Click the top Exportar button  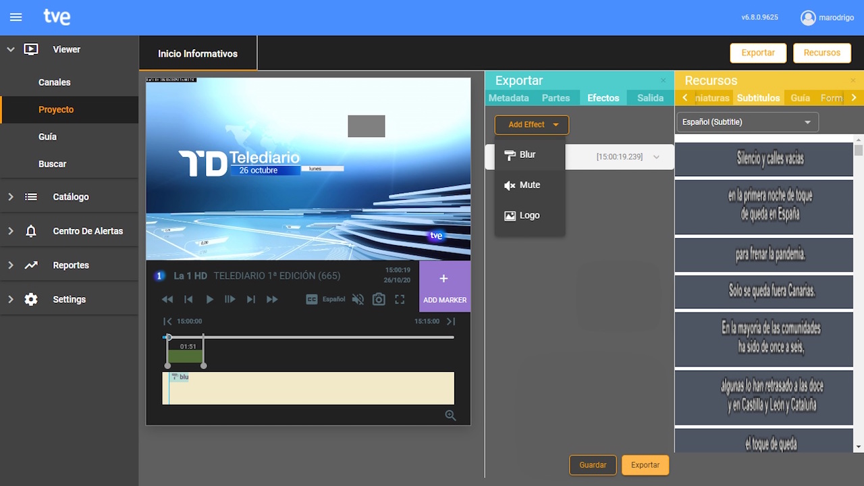pos(758,53)
